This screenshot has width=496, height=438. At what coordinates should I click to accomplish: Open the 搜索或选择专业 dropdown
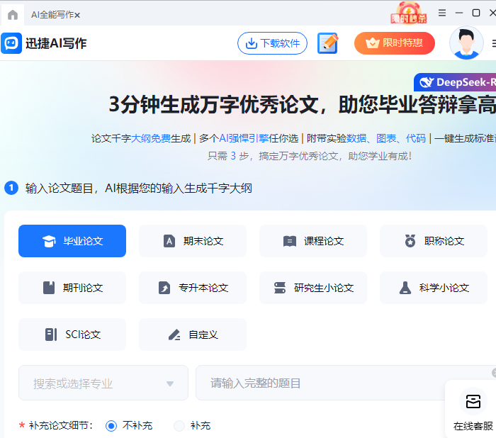(103, 383)
